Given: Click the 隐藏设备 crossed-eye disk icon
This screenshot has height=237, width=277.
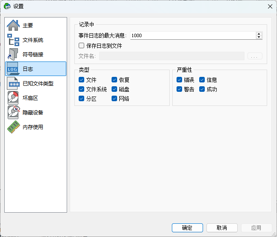Looking at the screenshot, I should point(13,112).
